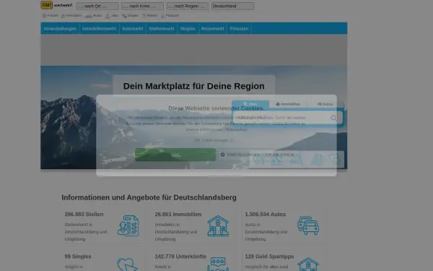The height and width of the screenshot is (271, 433).
Task: Click the small Finanzen link below the logo
Action: click(x=170, y=15)
